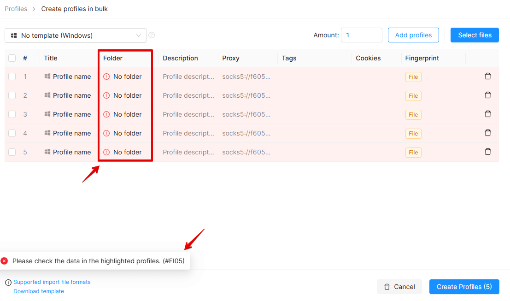
Task: Focus the Amount input field
Action: coord(361,35)
